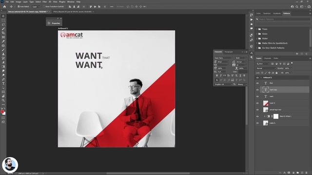
Task: Select the Rectangle shape tool
Action: coord(3,92)
